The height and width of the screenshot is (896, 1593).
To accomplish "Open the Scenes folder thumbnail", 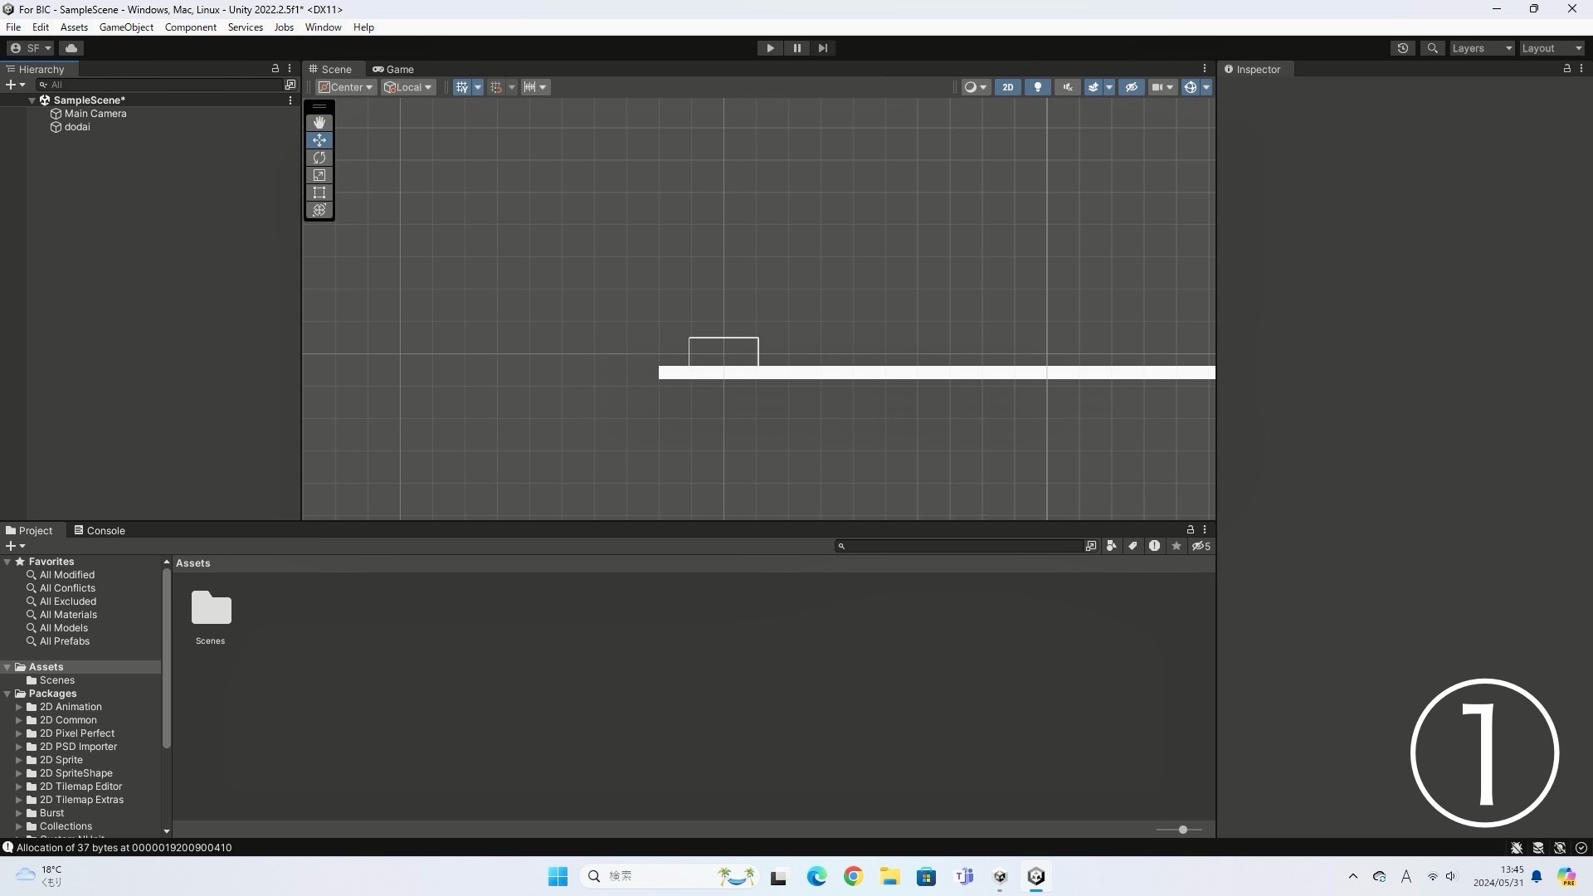I will pos(211,608).
